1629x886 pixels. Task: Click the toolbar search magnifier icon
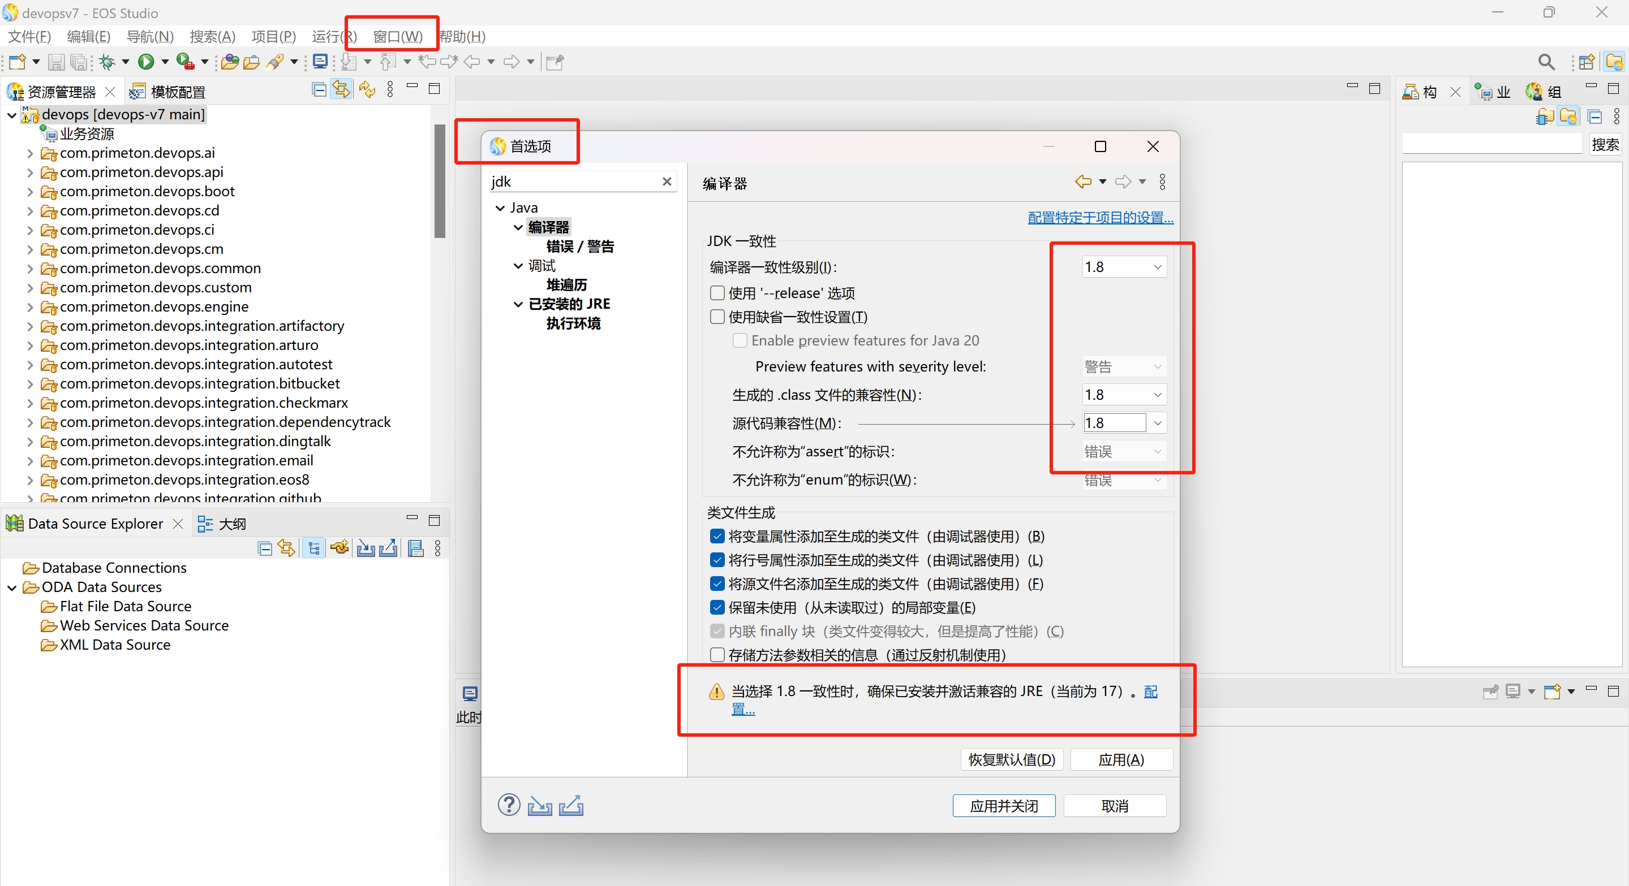1545,61
